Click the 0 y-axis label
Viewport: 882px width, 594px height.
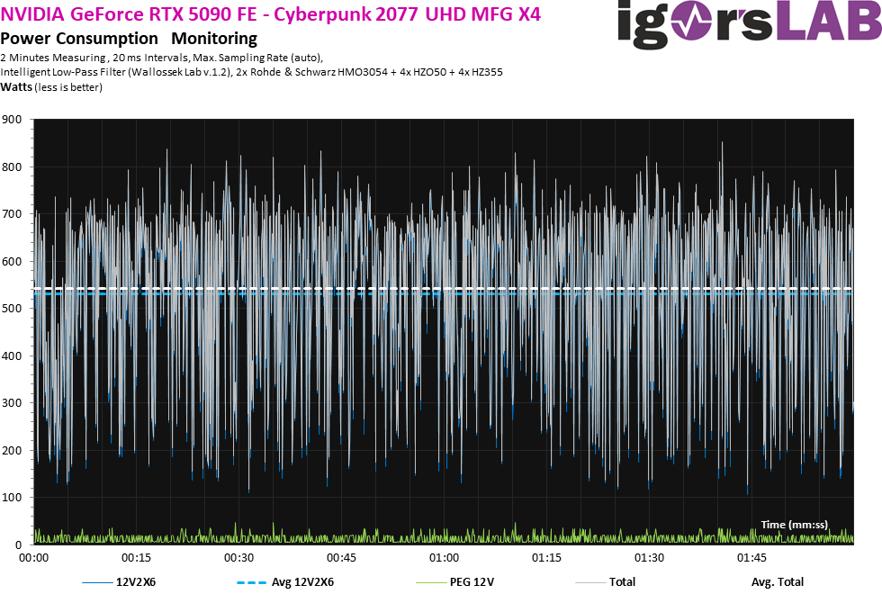pos(19,544)
